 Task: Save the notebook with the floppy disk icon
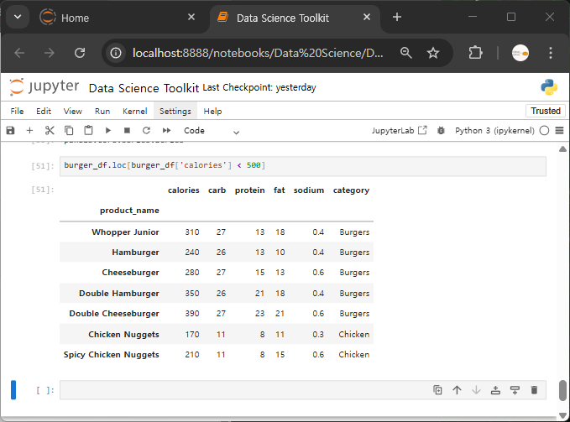tap(11, 130)
